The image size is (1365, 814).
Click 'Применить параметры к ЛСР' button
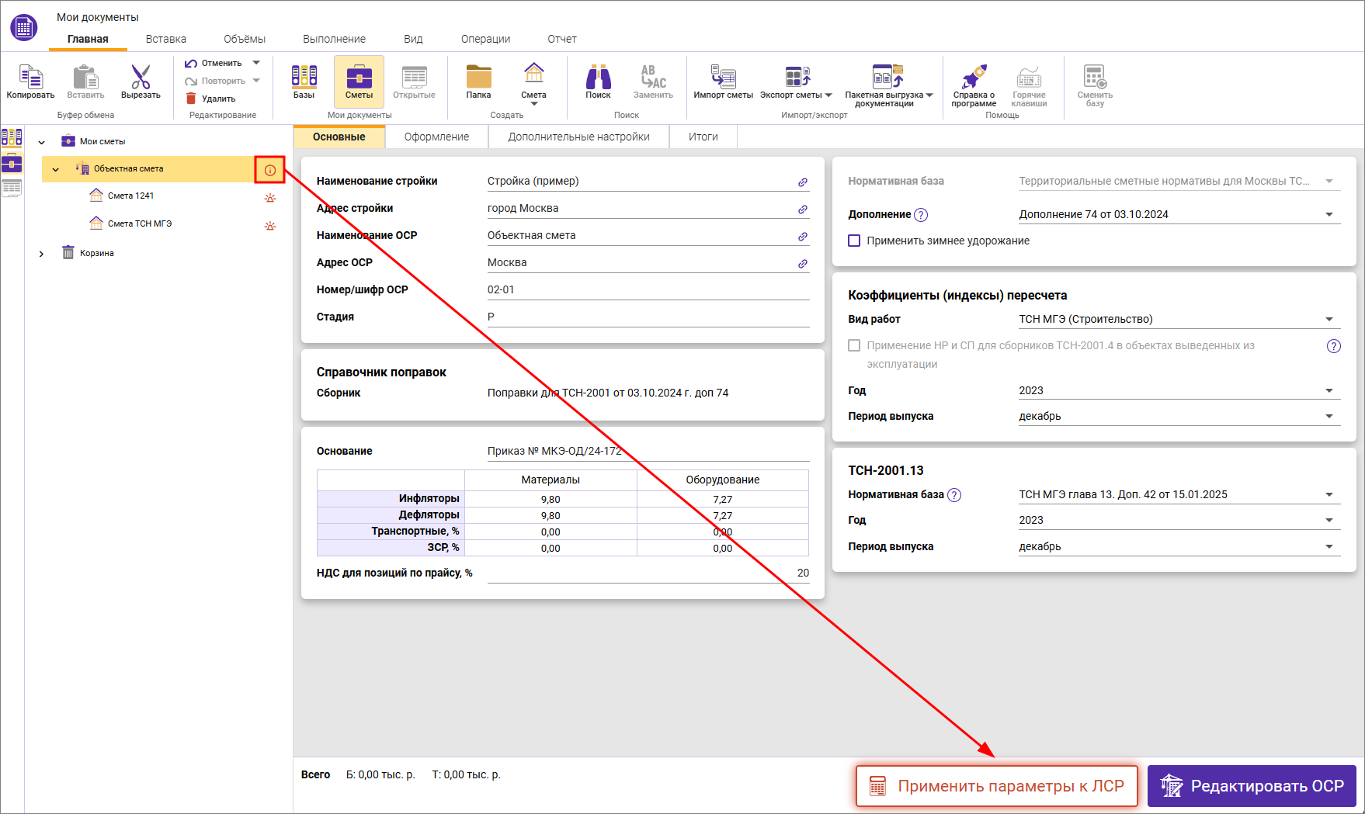[996, 786]
